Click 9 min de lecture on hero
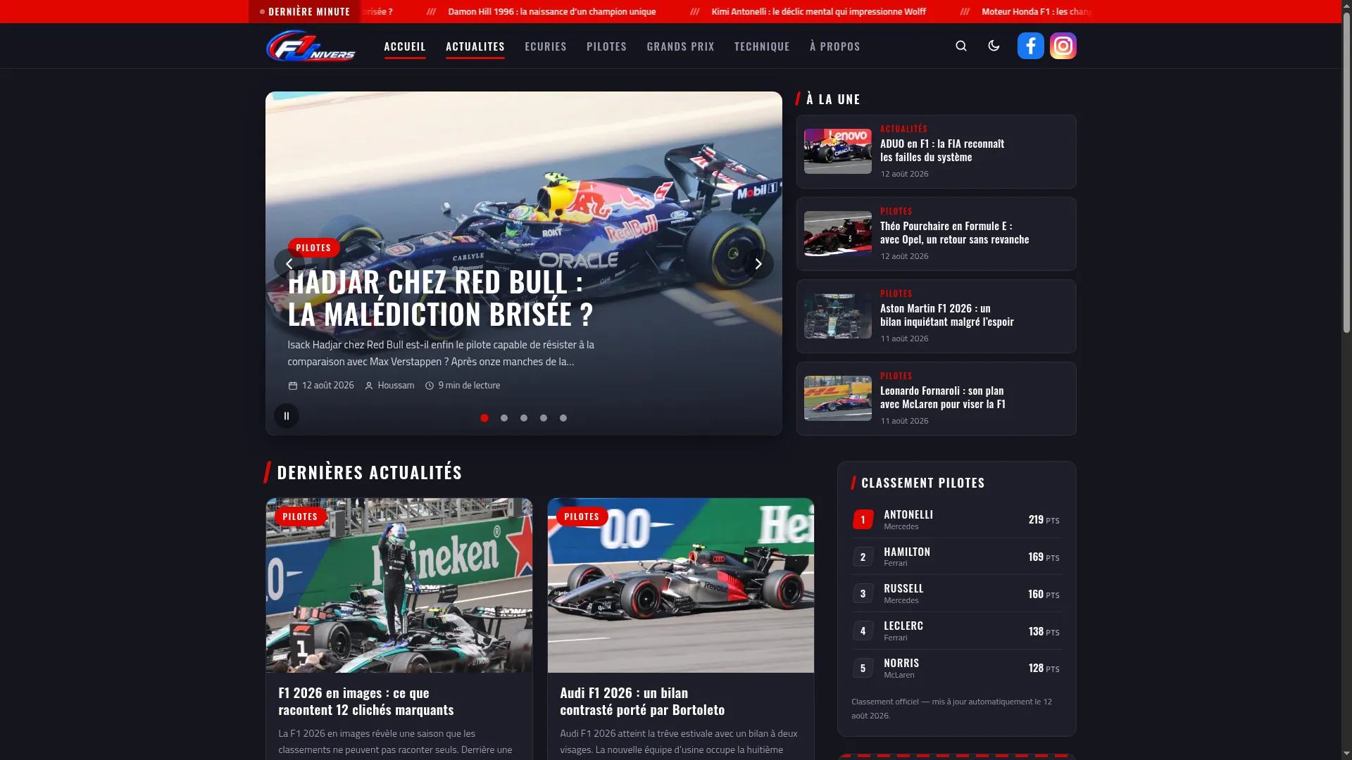This screenshot has height=760, width=1352. coord(463,386)
